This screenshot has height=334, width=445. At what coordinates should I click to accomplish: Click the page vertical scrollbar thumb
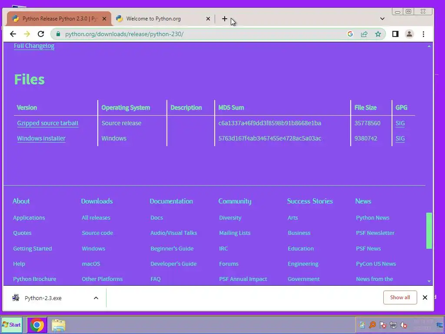(429, 230)
